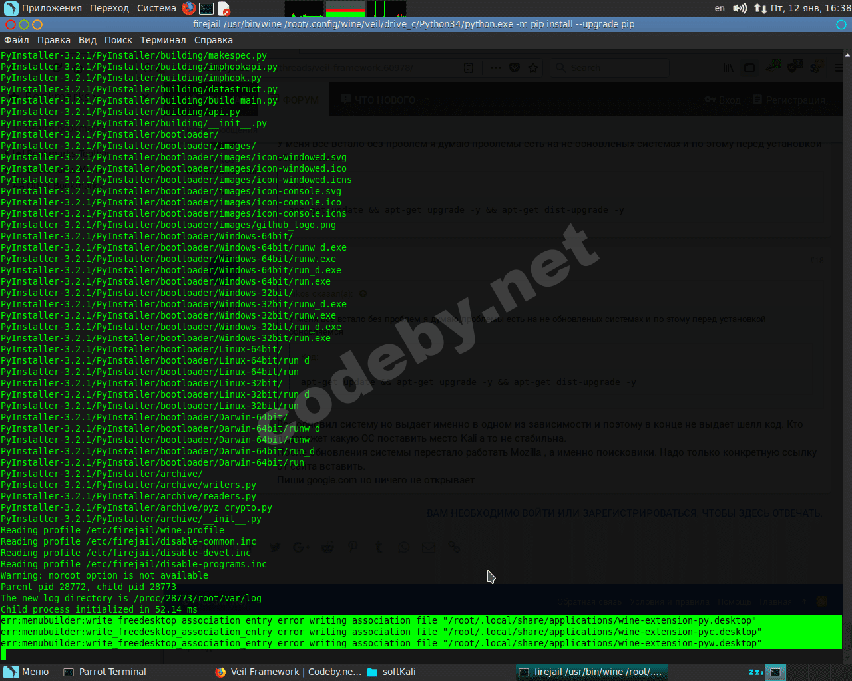Image resolution: width=852 pixels, height=681 pixels.
Task: Click the 'en' keyboard layout indicator
Action: click(x=720, y=8)
